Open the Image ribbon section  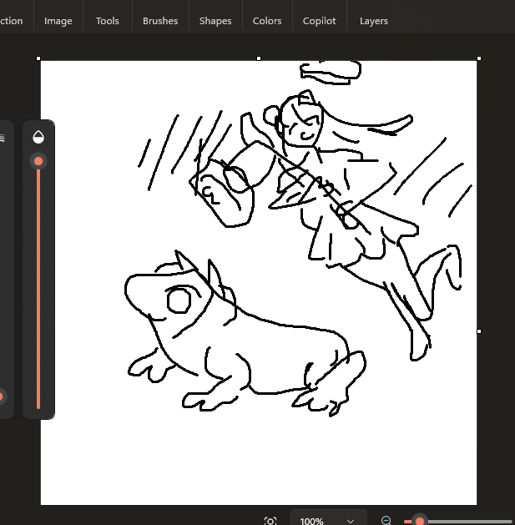[58, 21]
